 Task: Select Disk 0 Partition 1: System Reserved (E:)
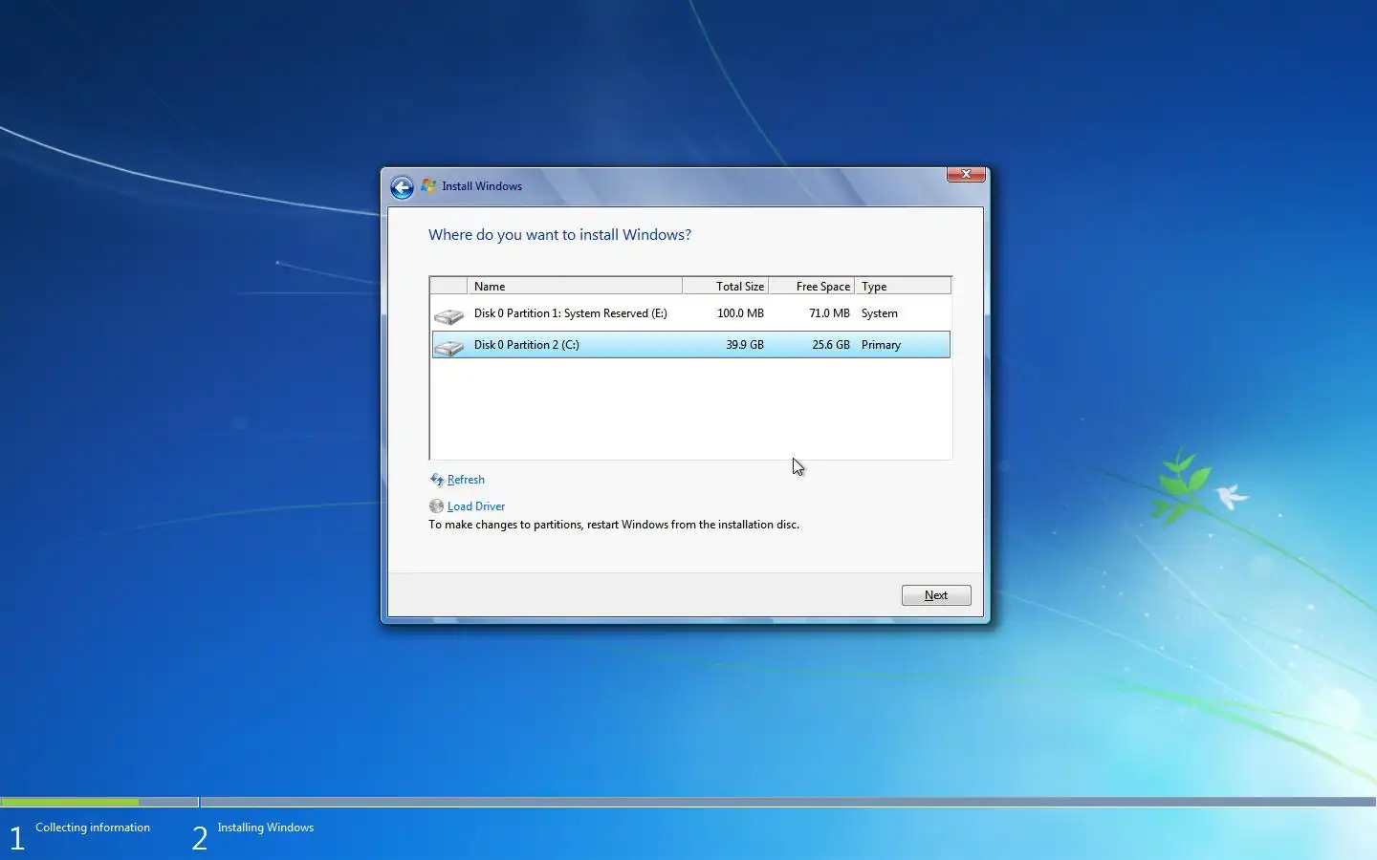[690, 313]
